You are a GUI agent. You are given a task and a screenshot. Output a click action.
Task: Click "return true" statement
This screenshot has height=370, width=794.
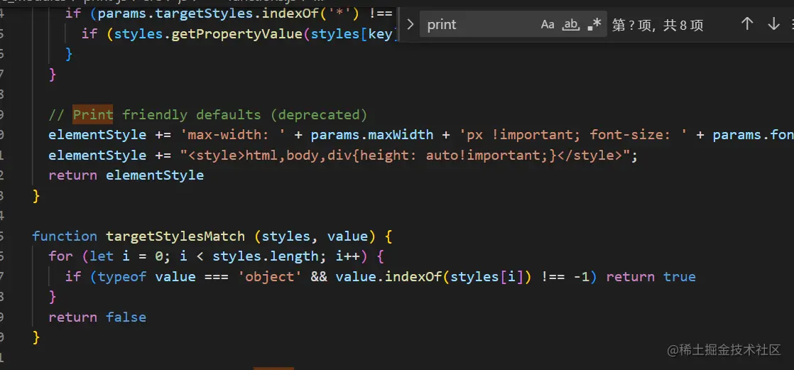tap(651, 276)
